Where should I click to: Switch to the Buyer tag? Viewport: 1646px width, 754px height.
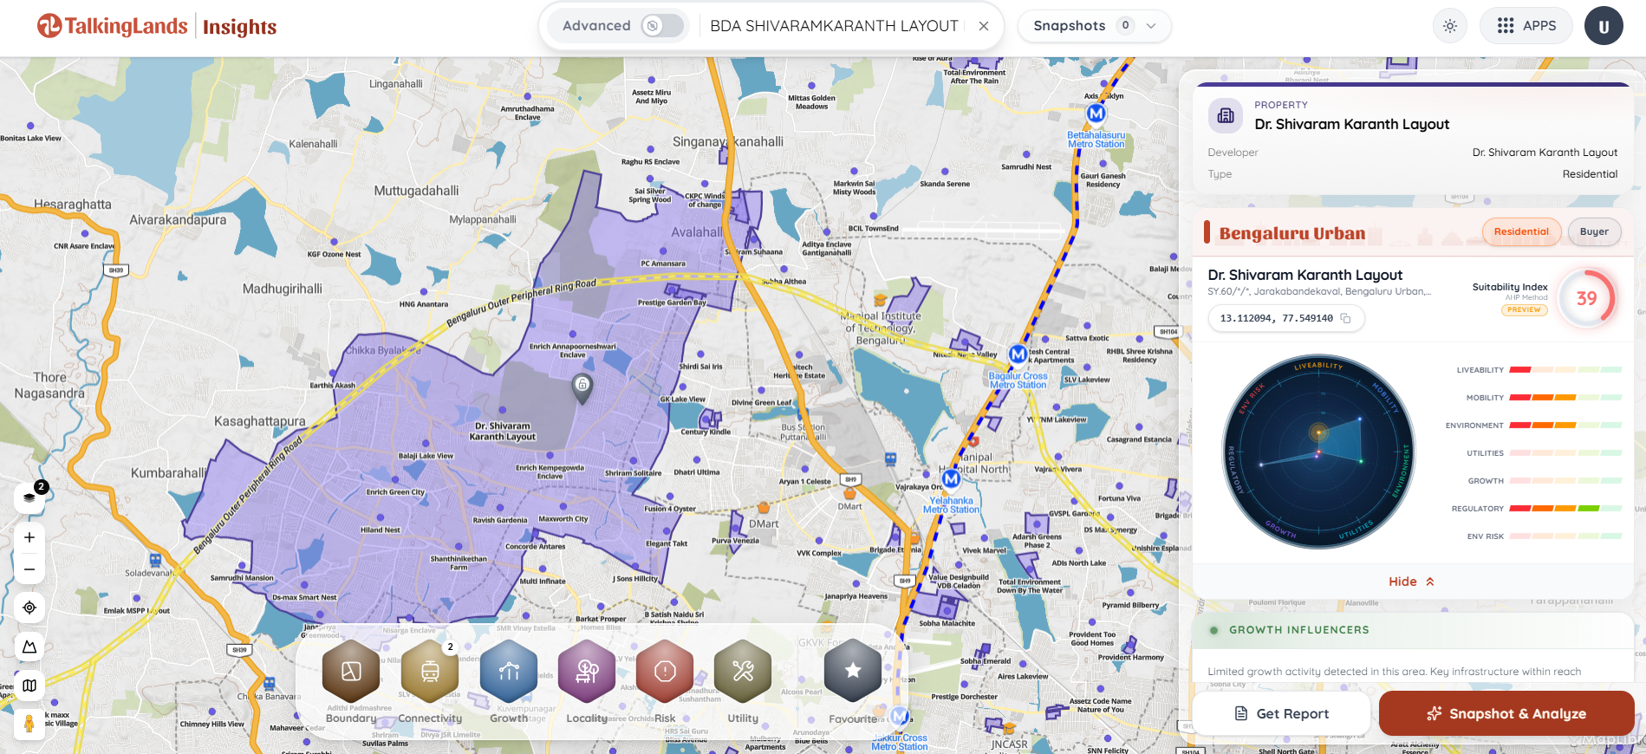pyautogui.click(x=1594, y=232)
